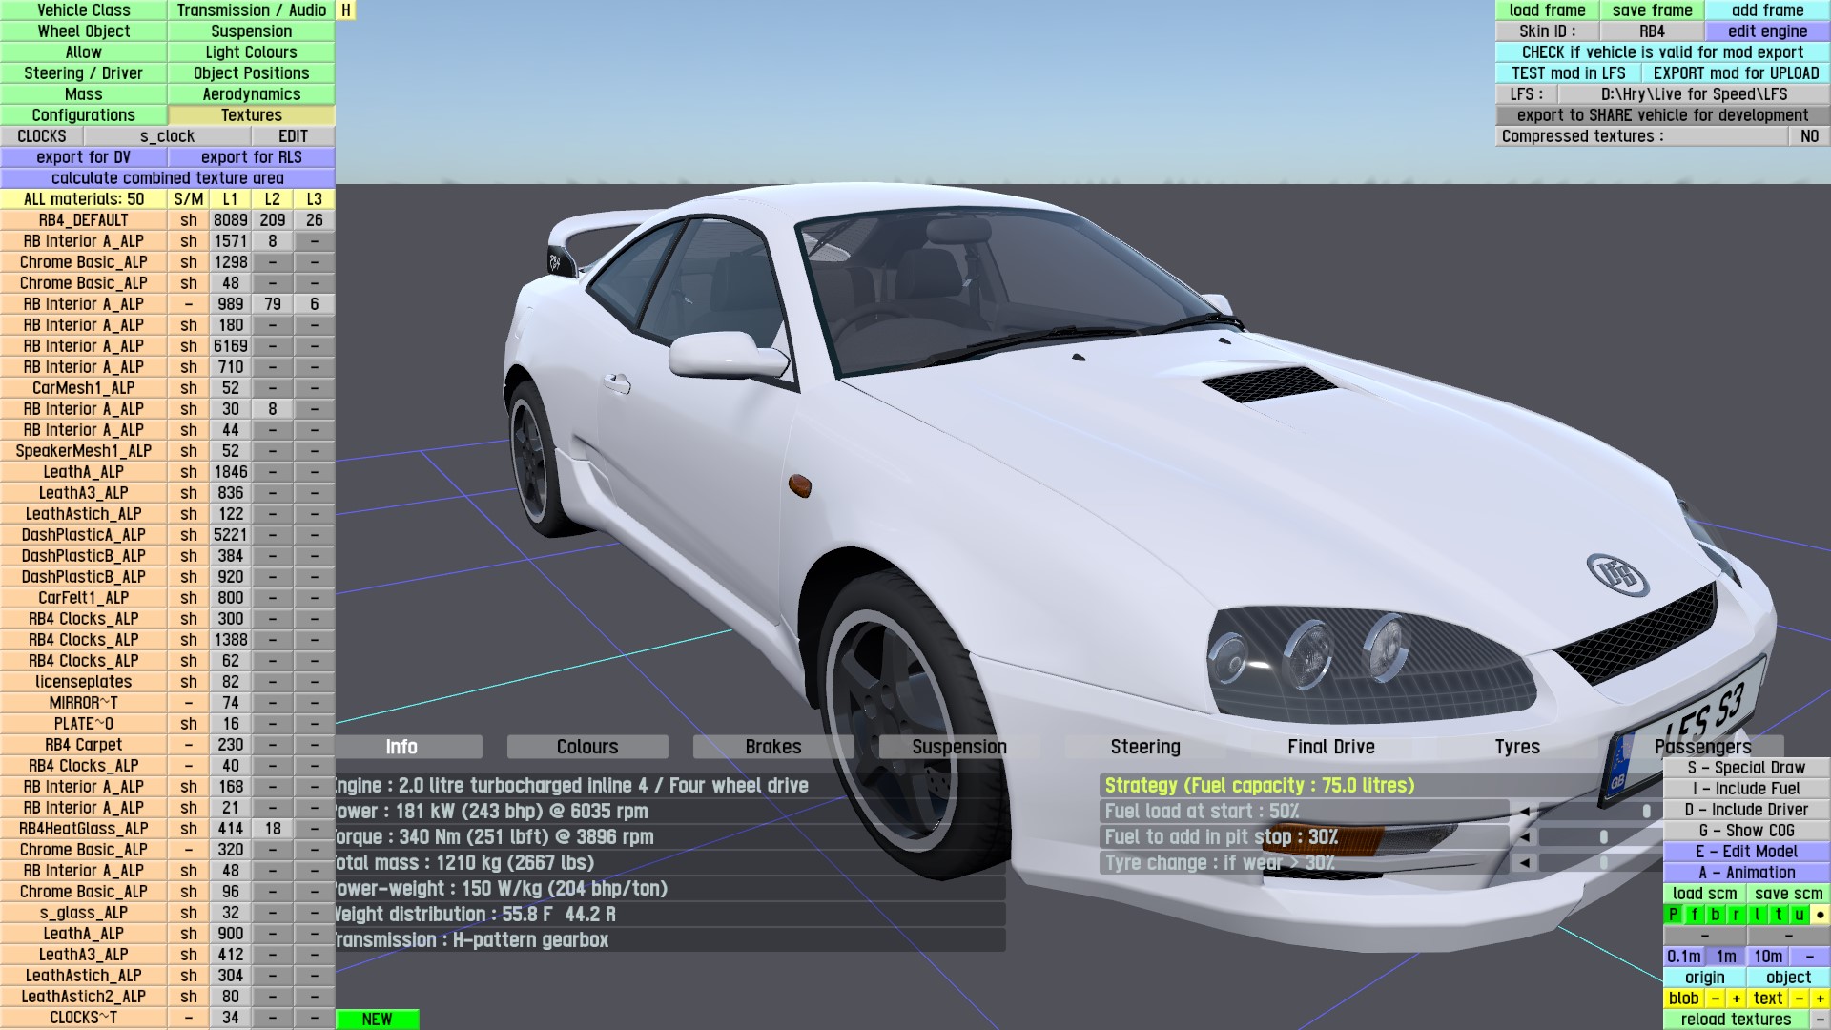Select the RB4_DEFAULT material row
This screenshot has height=1030, width=1831.
84,220
